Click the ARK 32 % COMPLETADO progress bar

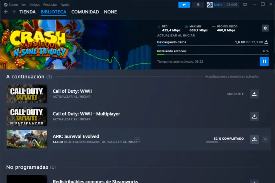click(x=225, y=142)
